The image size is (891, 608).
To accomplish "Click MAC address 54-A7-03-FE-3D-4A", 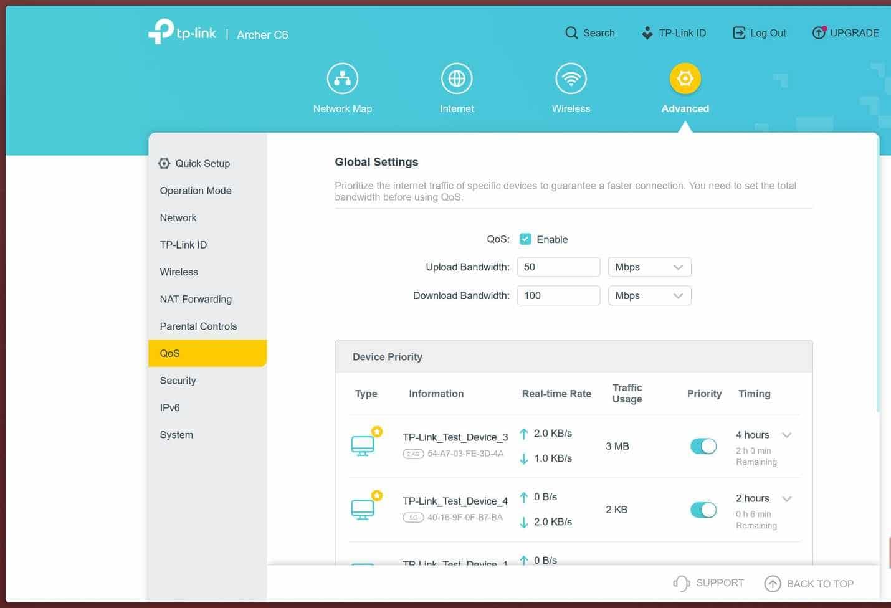I will (465, 454).
